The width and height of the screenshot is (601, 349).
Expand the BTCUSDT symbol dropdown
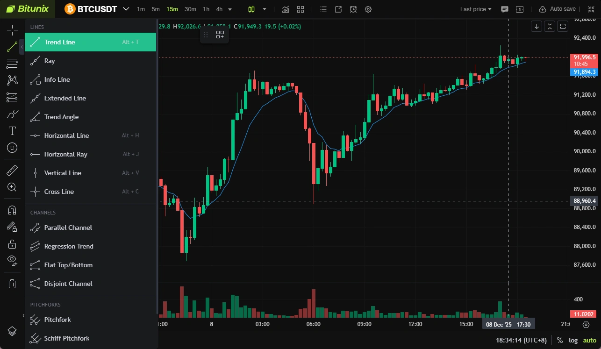(126, 9)
